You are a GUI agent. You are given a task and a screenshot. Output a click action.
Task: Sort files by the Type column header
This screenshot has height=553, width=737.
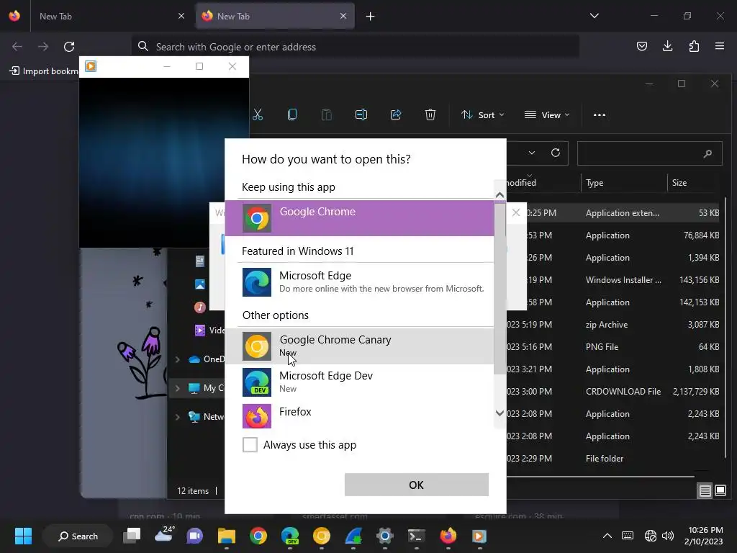(623, 183)
